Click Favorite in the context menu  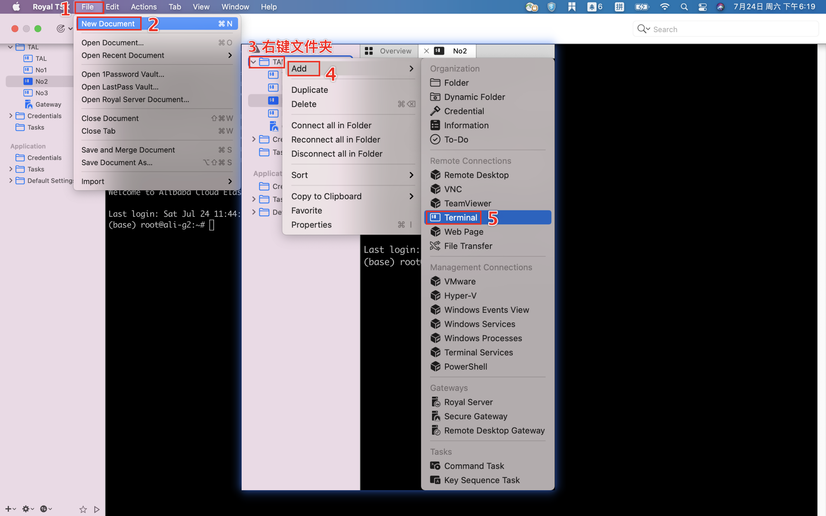[351, 211]
